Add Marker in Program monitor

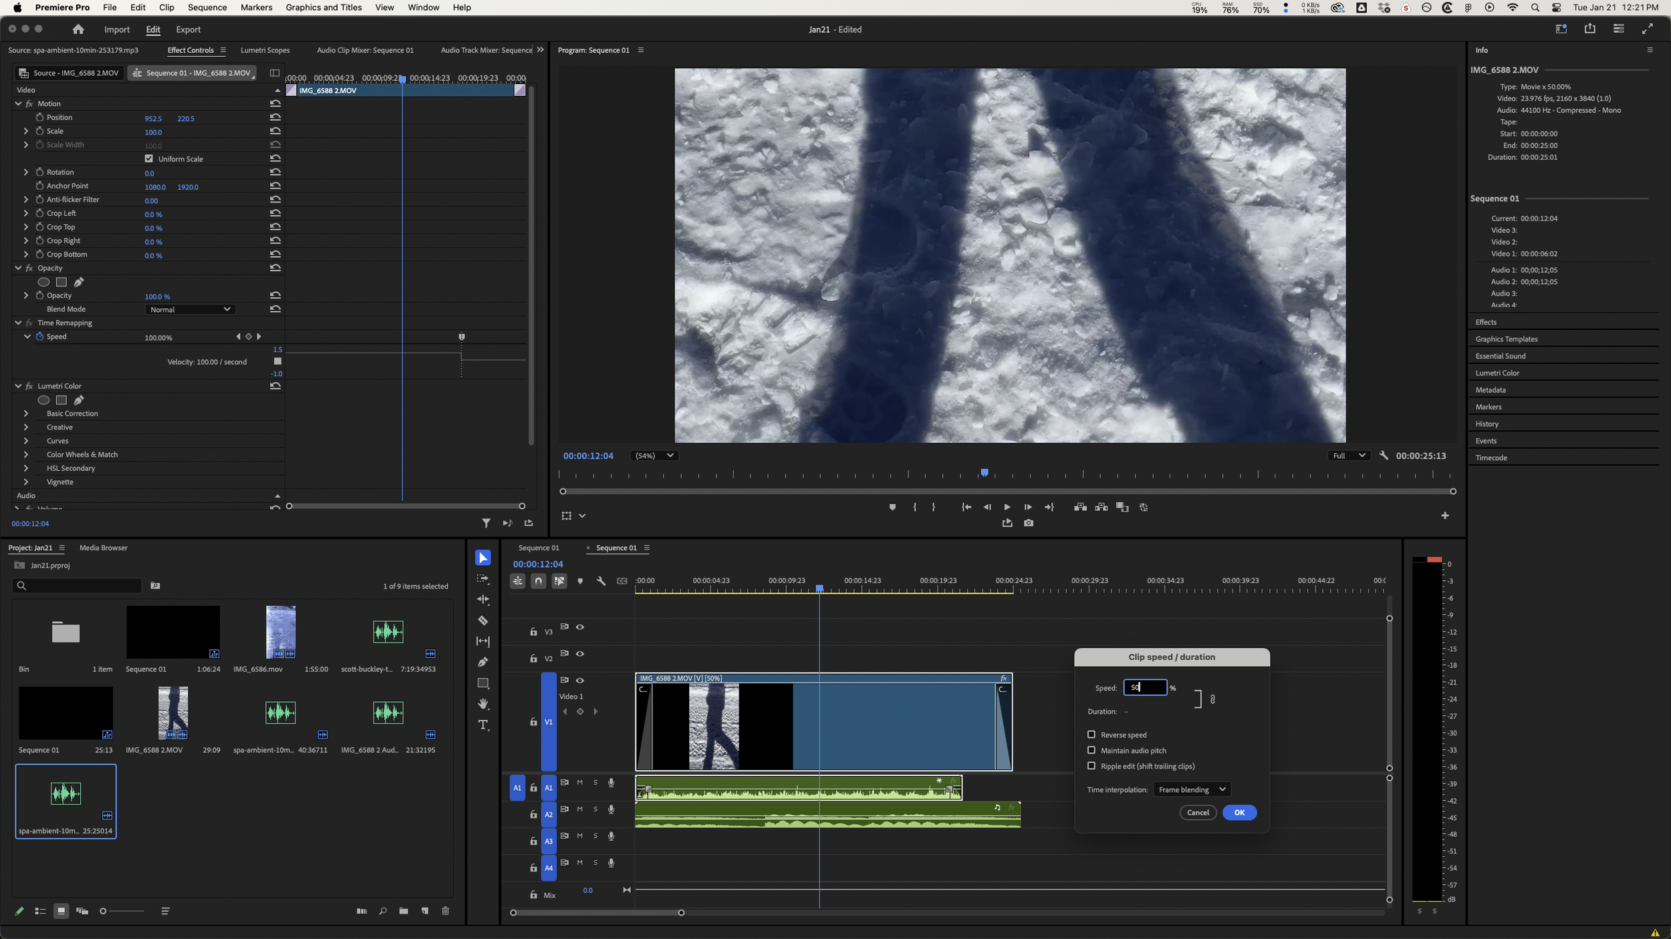892,508
